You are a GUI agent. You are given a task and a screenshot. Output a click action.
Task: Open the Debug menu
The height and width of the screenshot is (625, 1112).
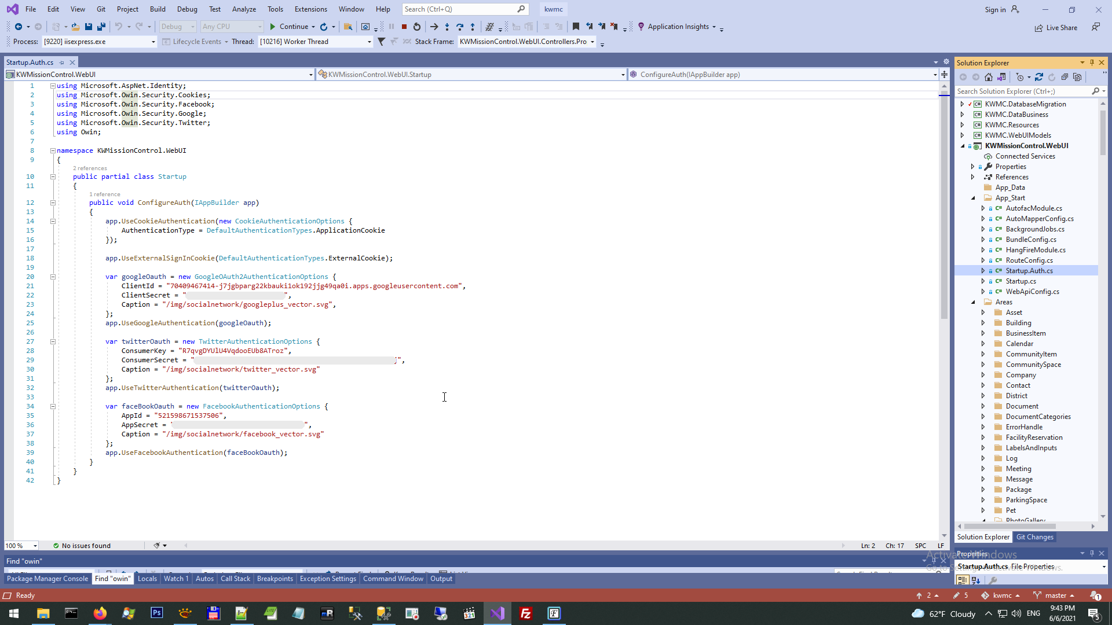187,9
